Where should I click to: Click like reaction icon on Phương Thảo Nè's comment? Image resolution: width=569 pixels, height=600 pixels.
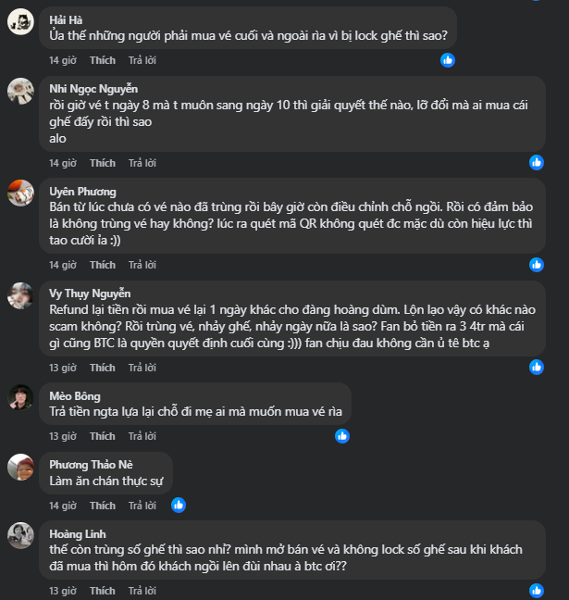(179, 506)
